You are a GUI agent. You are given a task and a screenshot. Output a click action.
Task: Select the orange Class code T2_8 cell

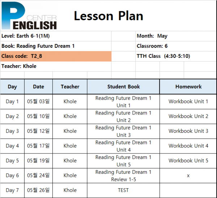[56, 56]
